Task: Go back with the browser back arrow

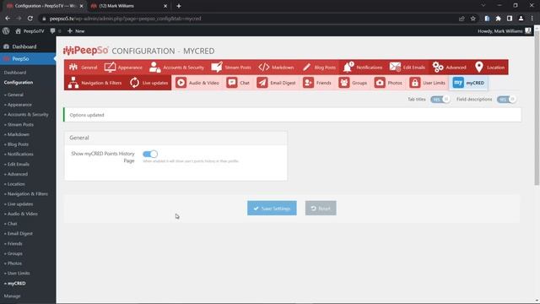Action: [x=8, y=19]
